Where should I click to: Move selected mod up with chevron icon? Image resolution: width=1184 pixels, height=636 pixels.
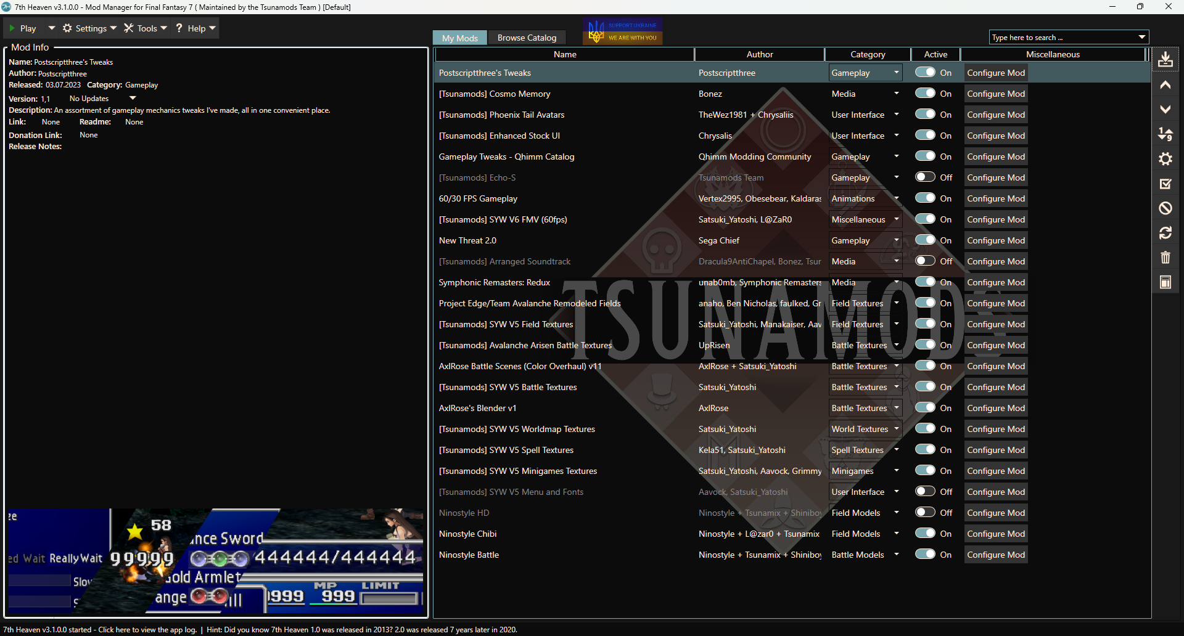[1165, 85]
